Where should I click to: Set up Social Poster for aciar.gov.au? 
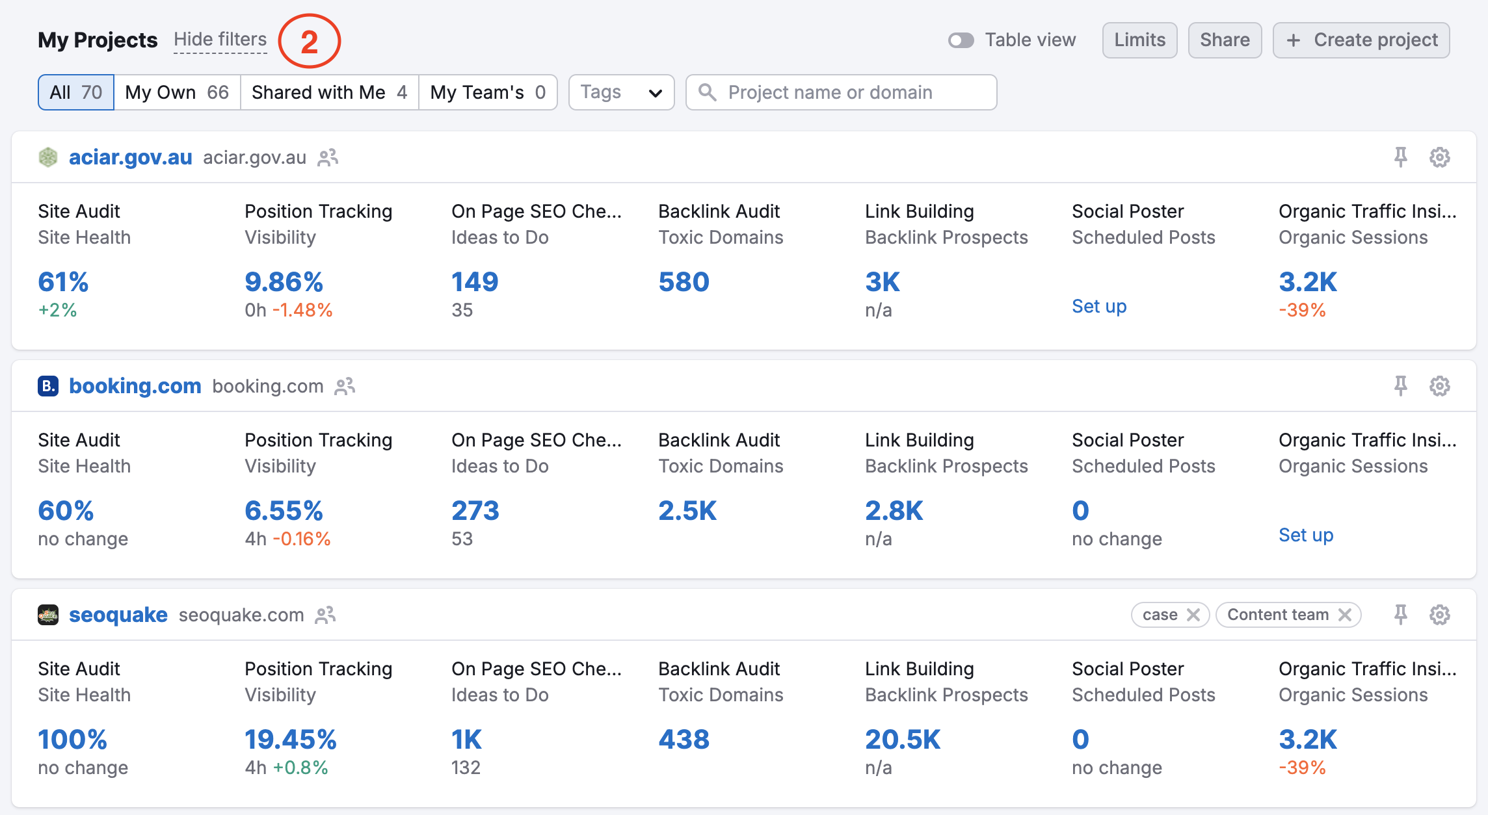1099,306
